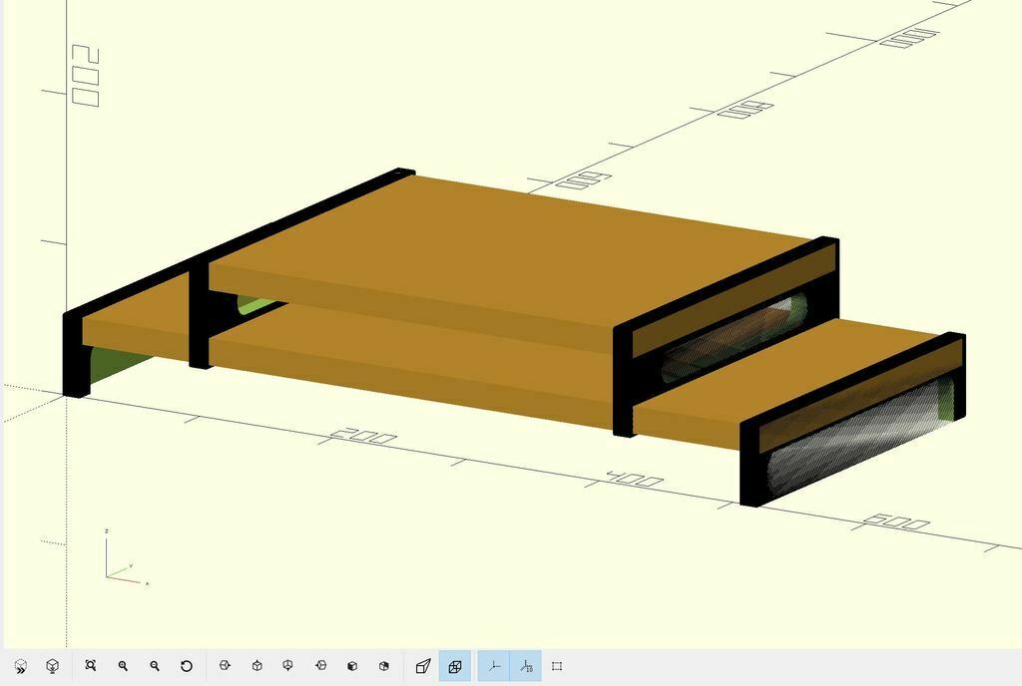Viewport: 1022px width, 686px height.
Task: Switch to Top view
Action: click(x=255, y=666)
